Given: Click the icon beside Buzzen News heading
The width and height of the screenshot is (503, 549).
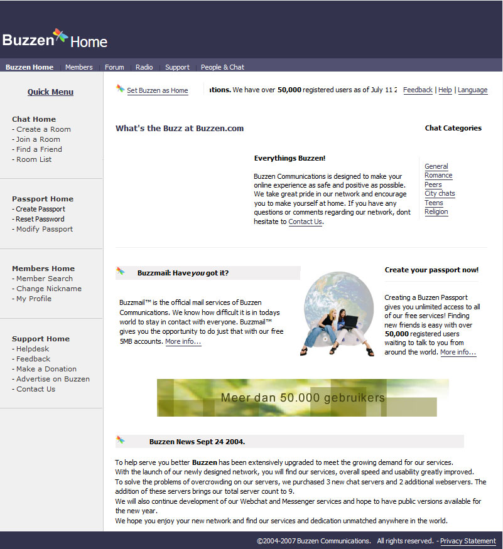Looking at the screenshot, I should (121, 440).
